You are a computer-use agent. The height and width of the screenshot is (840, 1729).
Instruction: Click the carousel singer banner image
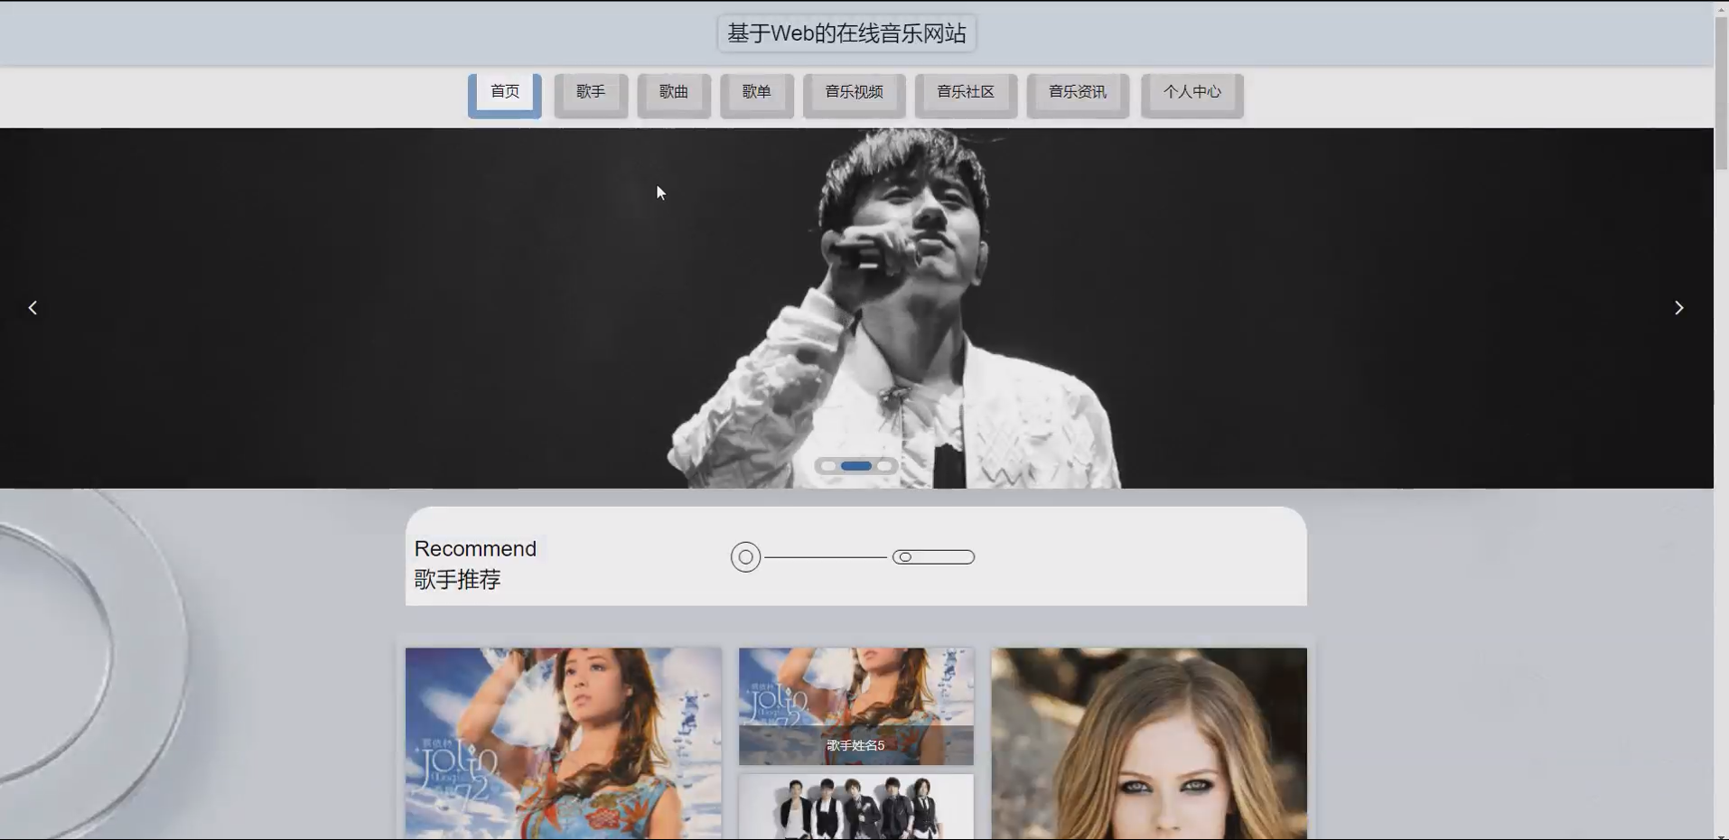(856, 308)
